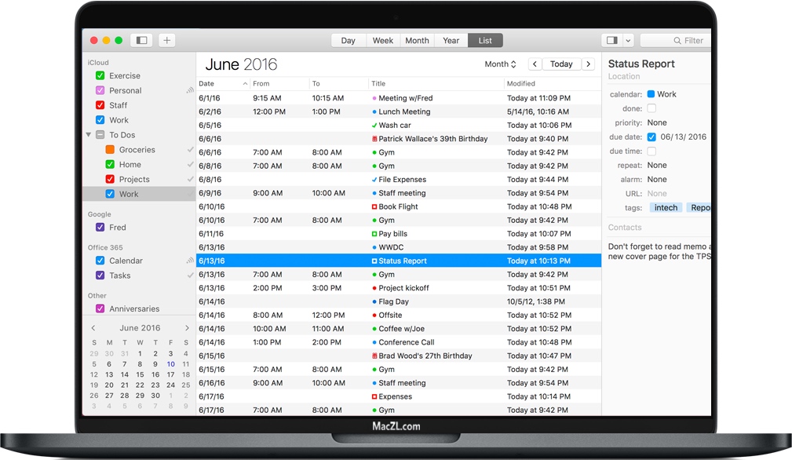Toggle the Personal calendar checkbox
This screenshot has height=460, width=792.
100,90
